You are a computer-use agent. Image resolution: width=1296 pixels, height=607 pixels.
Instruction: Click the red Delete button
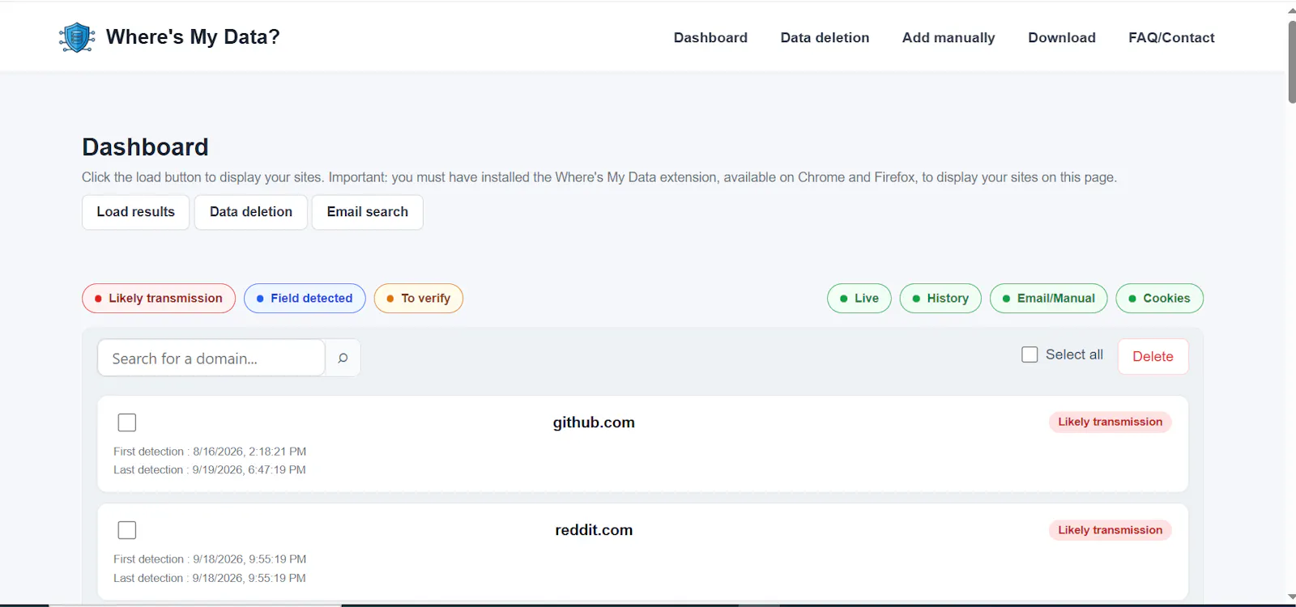[1153, 357]
